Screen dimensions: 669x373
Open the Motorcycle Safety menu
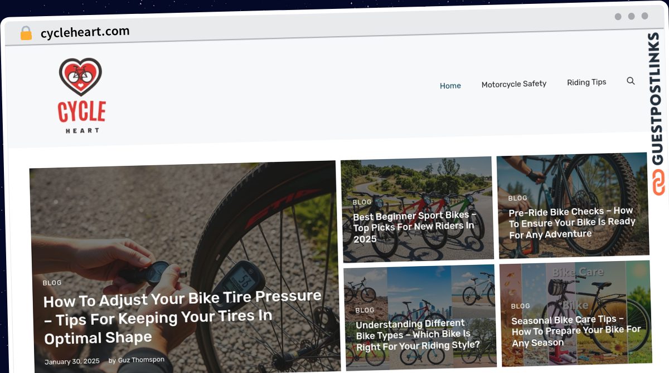tap(514, 84)
